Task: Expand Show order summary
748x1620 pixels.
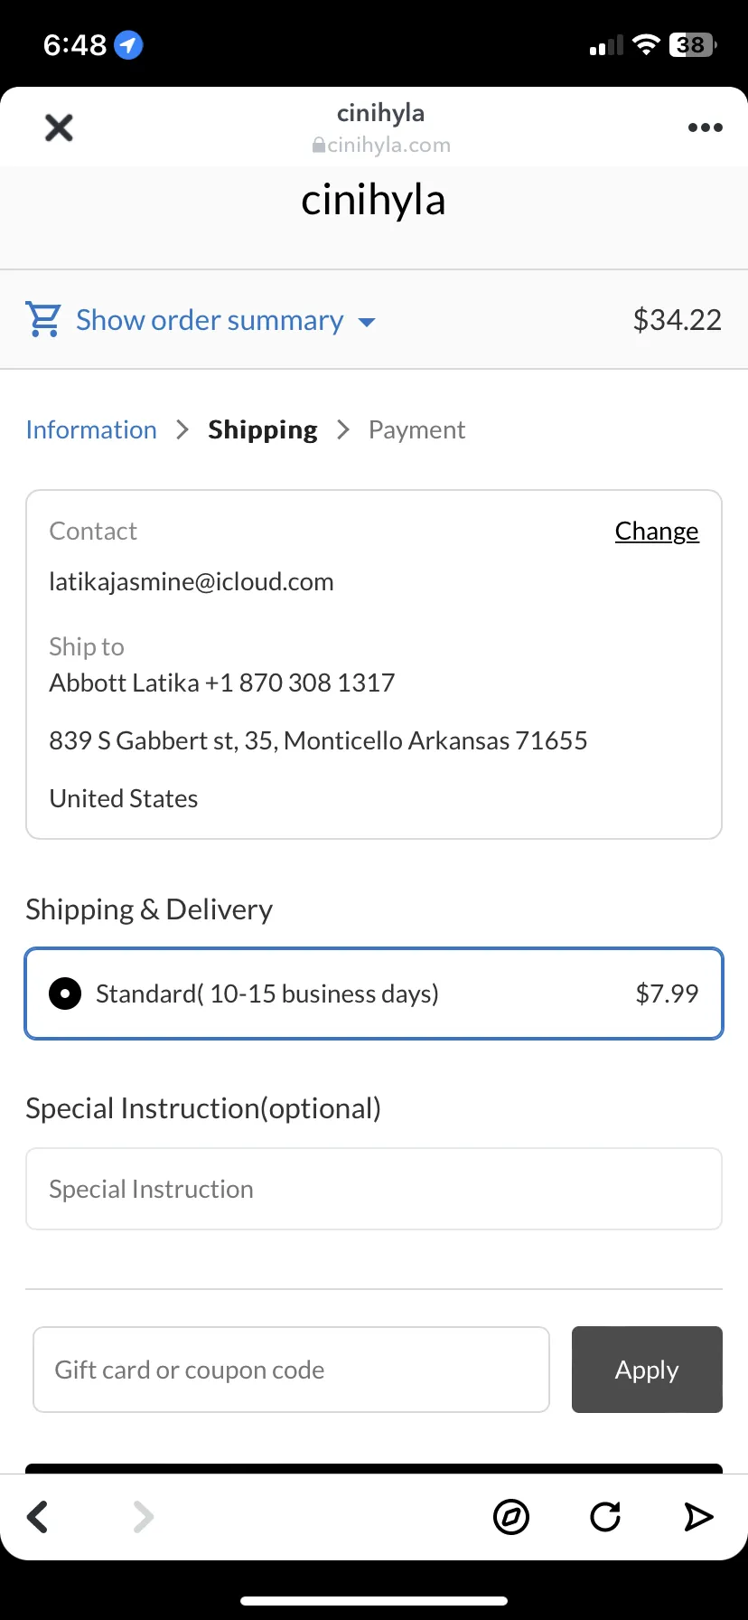Action: [210, 320]
